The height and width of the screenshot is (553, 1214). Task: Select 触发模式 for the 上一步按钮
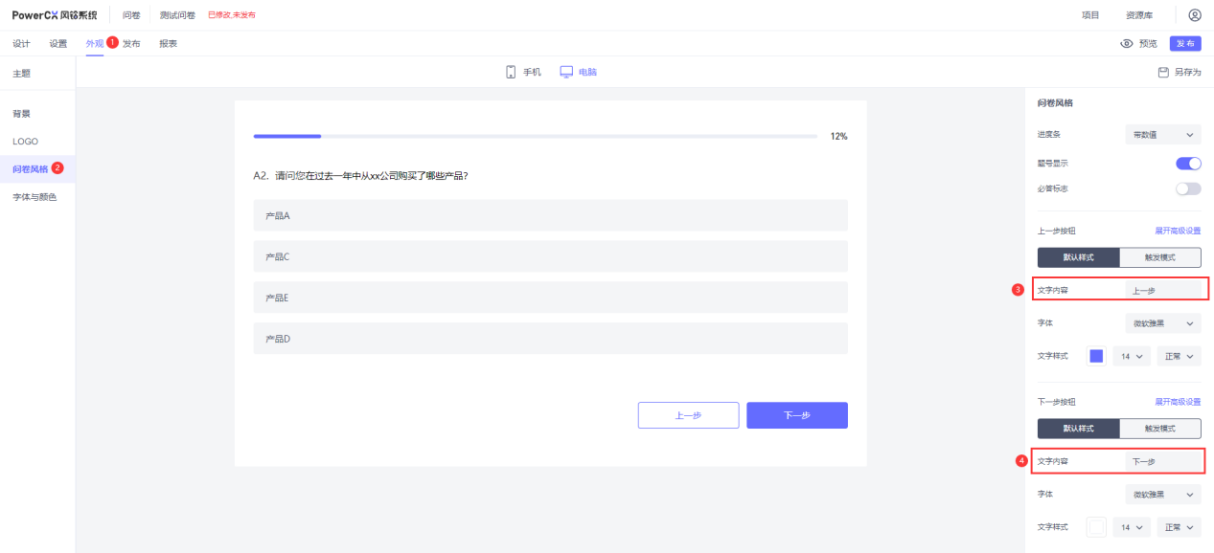pyautogui.click(x=1159, y=257)
